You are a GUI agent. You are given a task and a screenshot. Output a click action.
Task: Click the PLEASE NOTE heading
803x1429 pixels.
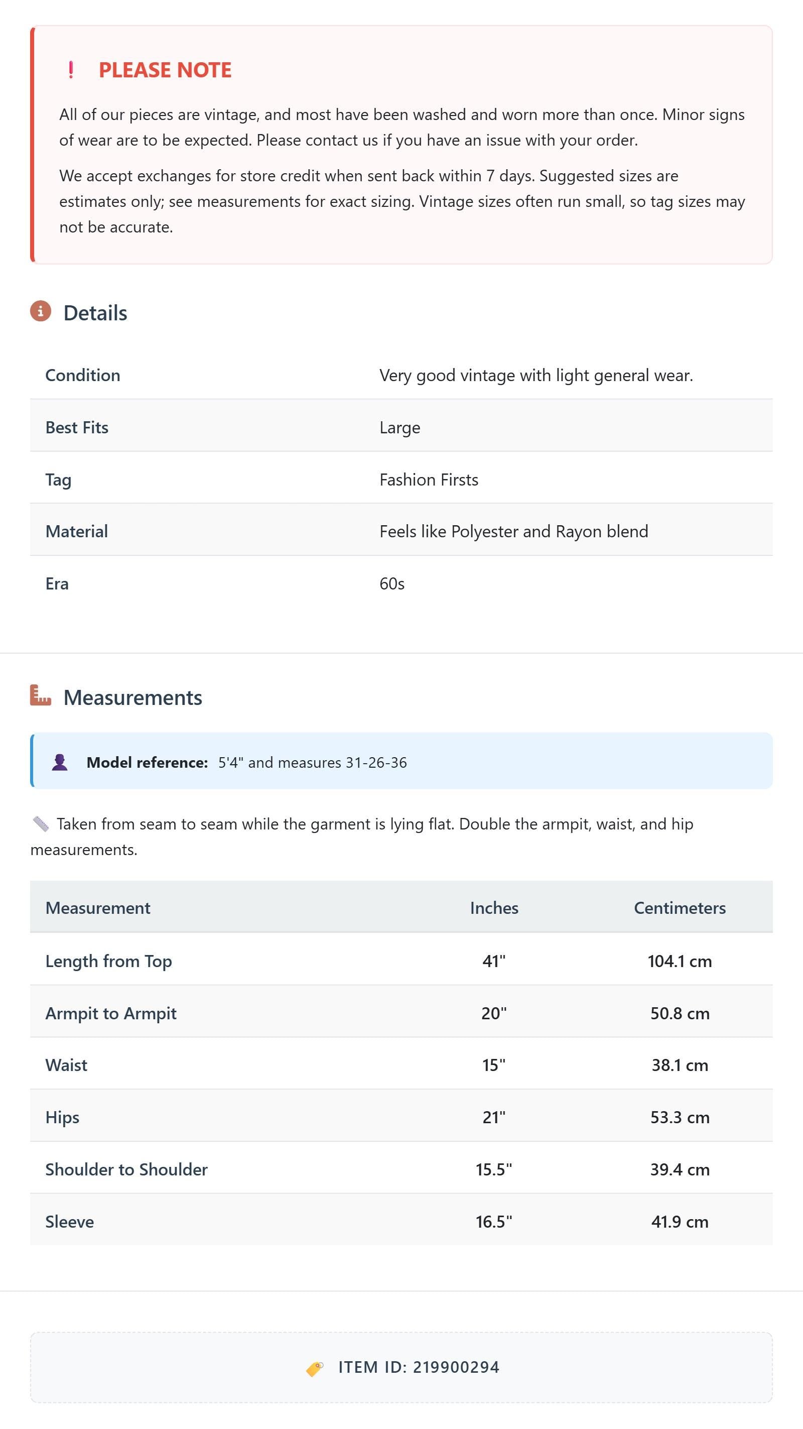pos(165,70)
